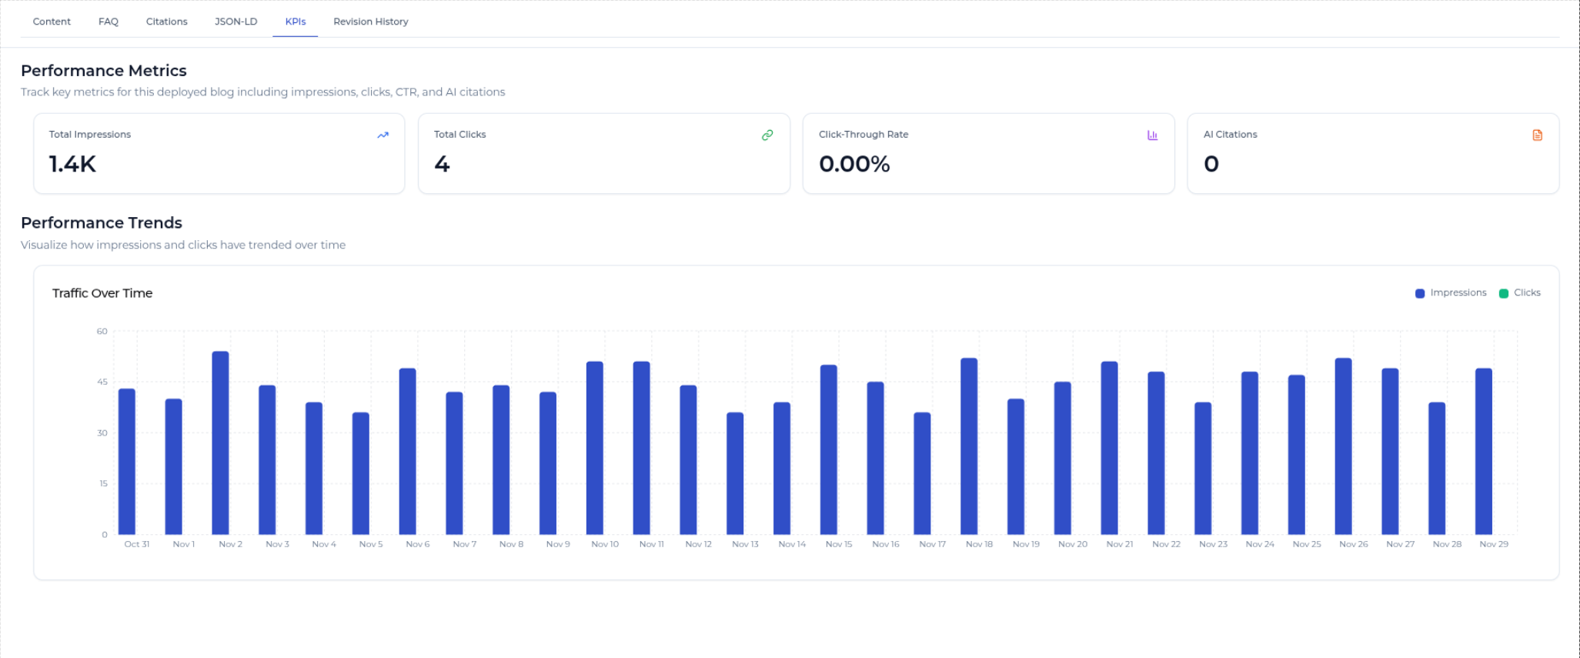Open the Content tab

click(52, 22)
